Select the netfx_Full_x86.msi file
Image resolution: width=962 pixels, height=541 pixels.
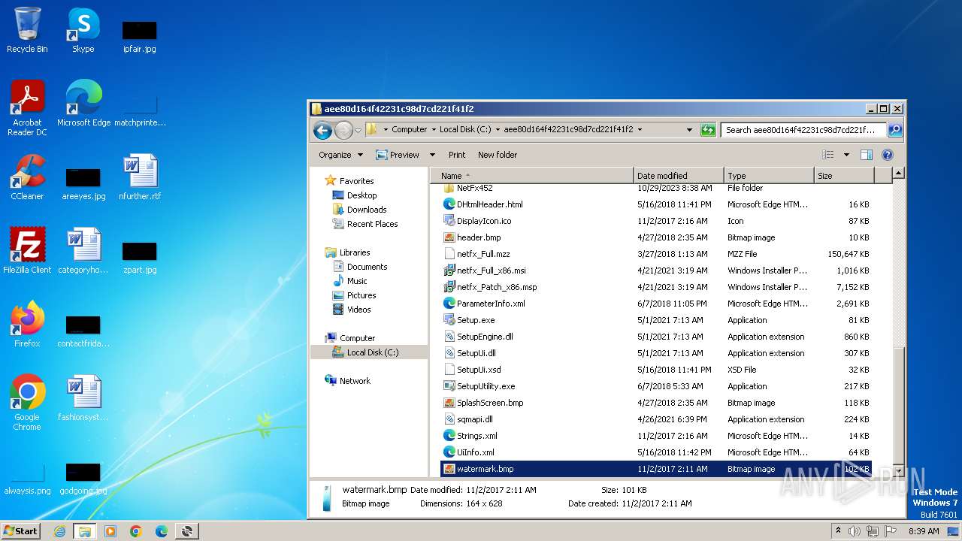(x=655, y=270)
